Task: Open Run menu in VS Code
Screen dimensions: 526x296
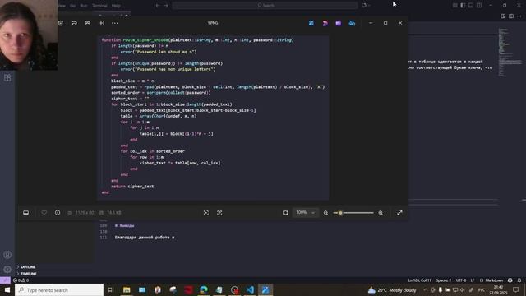Action: (x=84, y=6)
